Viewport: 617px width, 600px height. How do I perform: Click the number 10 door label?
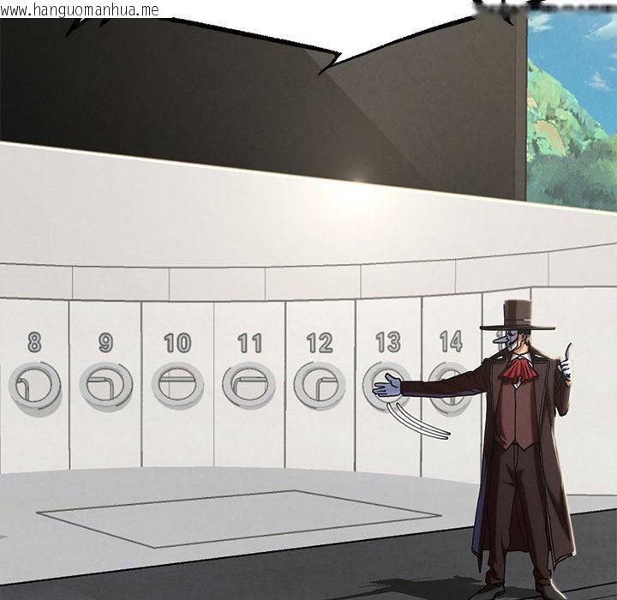[177, 344]
